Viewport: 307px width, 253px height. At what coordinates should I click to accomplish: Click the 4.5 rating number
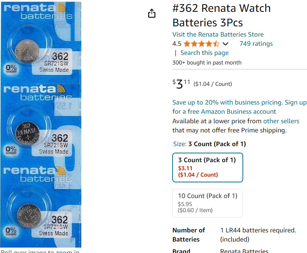[177, 44]
